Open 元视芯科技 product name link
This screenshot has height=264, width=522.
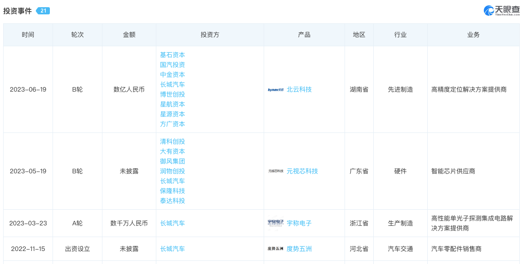tap(302, 171)
